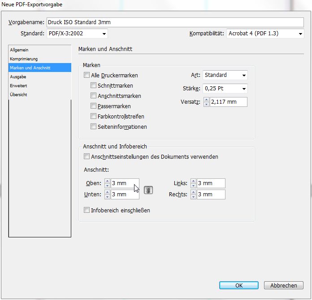Select Allgemein in the left category list

tap(19, 50)
